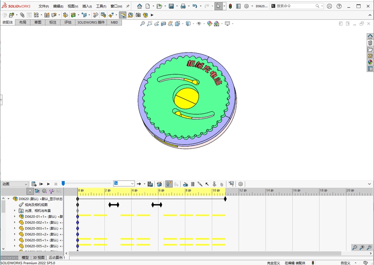
Task: Expand the D0620-01<1> component node
Action: [15, 217]
